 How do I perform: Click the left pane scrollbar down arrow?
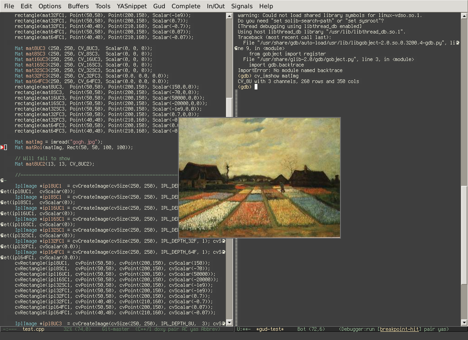pos(229,323)
